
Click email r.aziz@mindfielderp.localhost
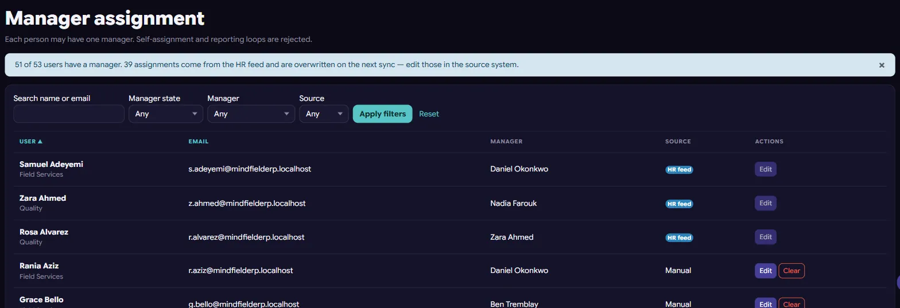tap(240, 271)
